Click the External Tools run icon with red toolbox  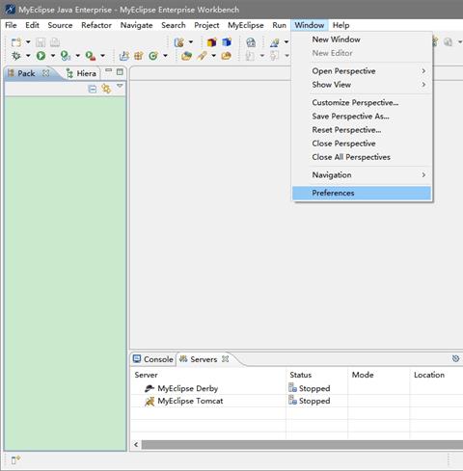tap(91, 56)
